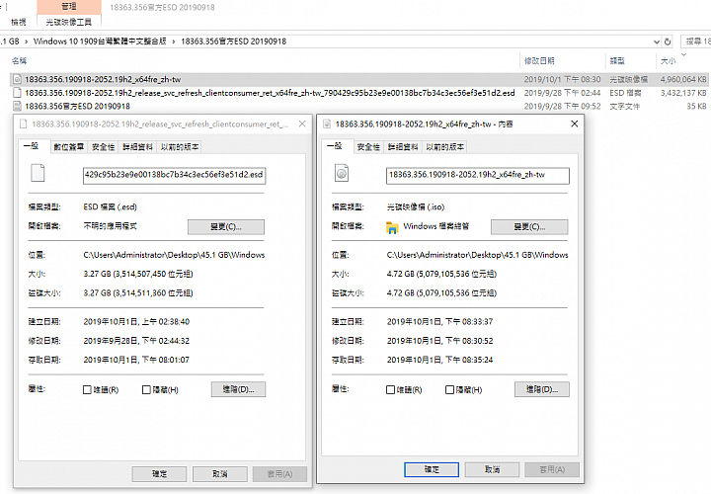
Task: Open the 檢視 ribbon tab
Action: pyautogui.click(x=19, y=22)
